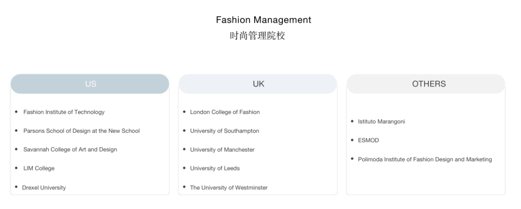Click University of Manchester

(x=222, y=150)
